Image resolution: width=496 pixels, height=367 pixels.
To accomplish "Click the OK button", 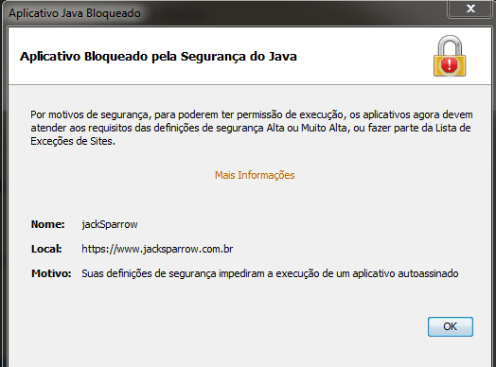I will [451, 326].
